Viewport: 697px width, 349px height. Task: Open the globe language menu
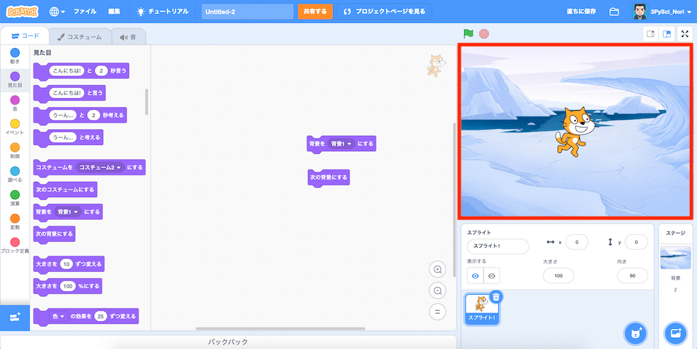pos(57,12)
